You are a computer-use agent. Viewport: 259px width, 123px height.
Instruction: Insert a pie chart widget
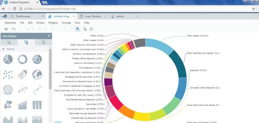point(8,59)
